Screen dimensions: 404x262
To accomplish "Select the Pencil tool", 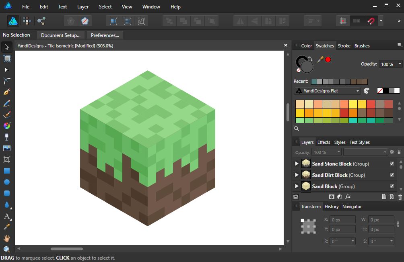I will [x=7, y=103].
